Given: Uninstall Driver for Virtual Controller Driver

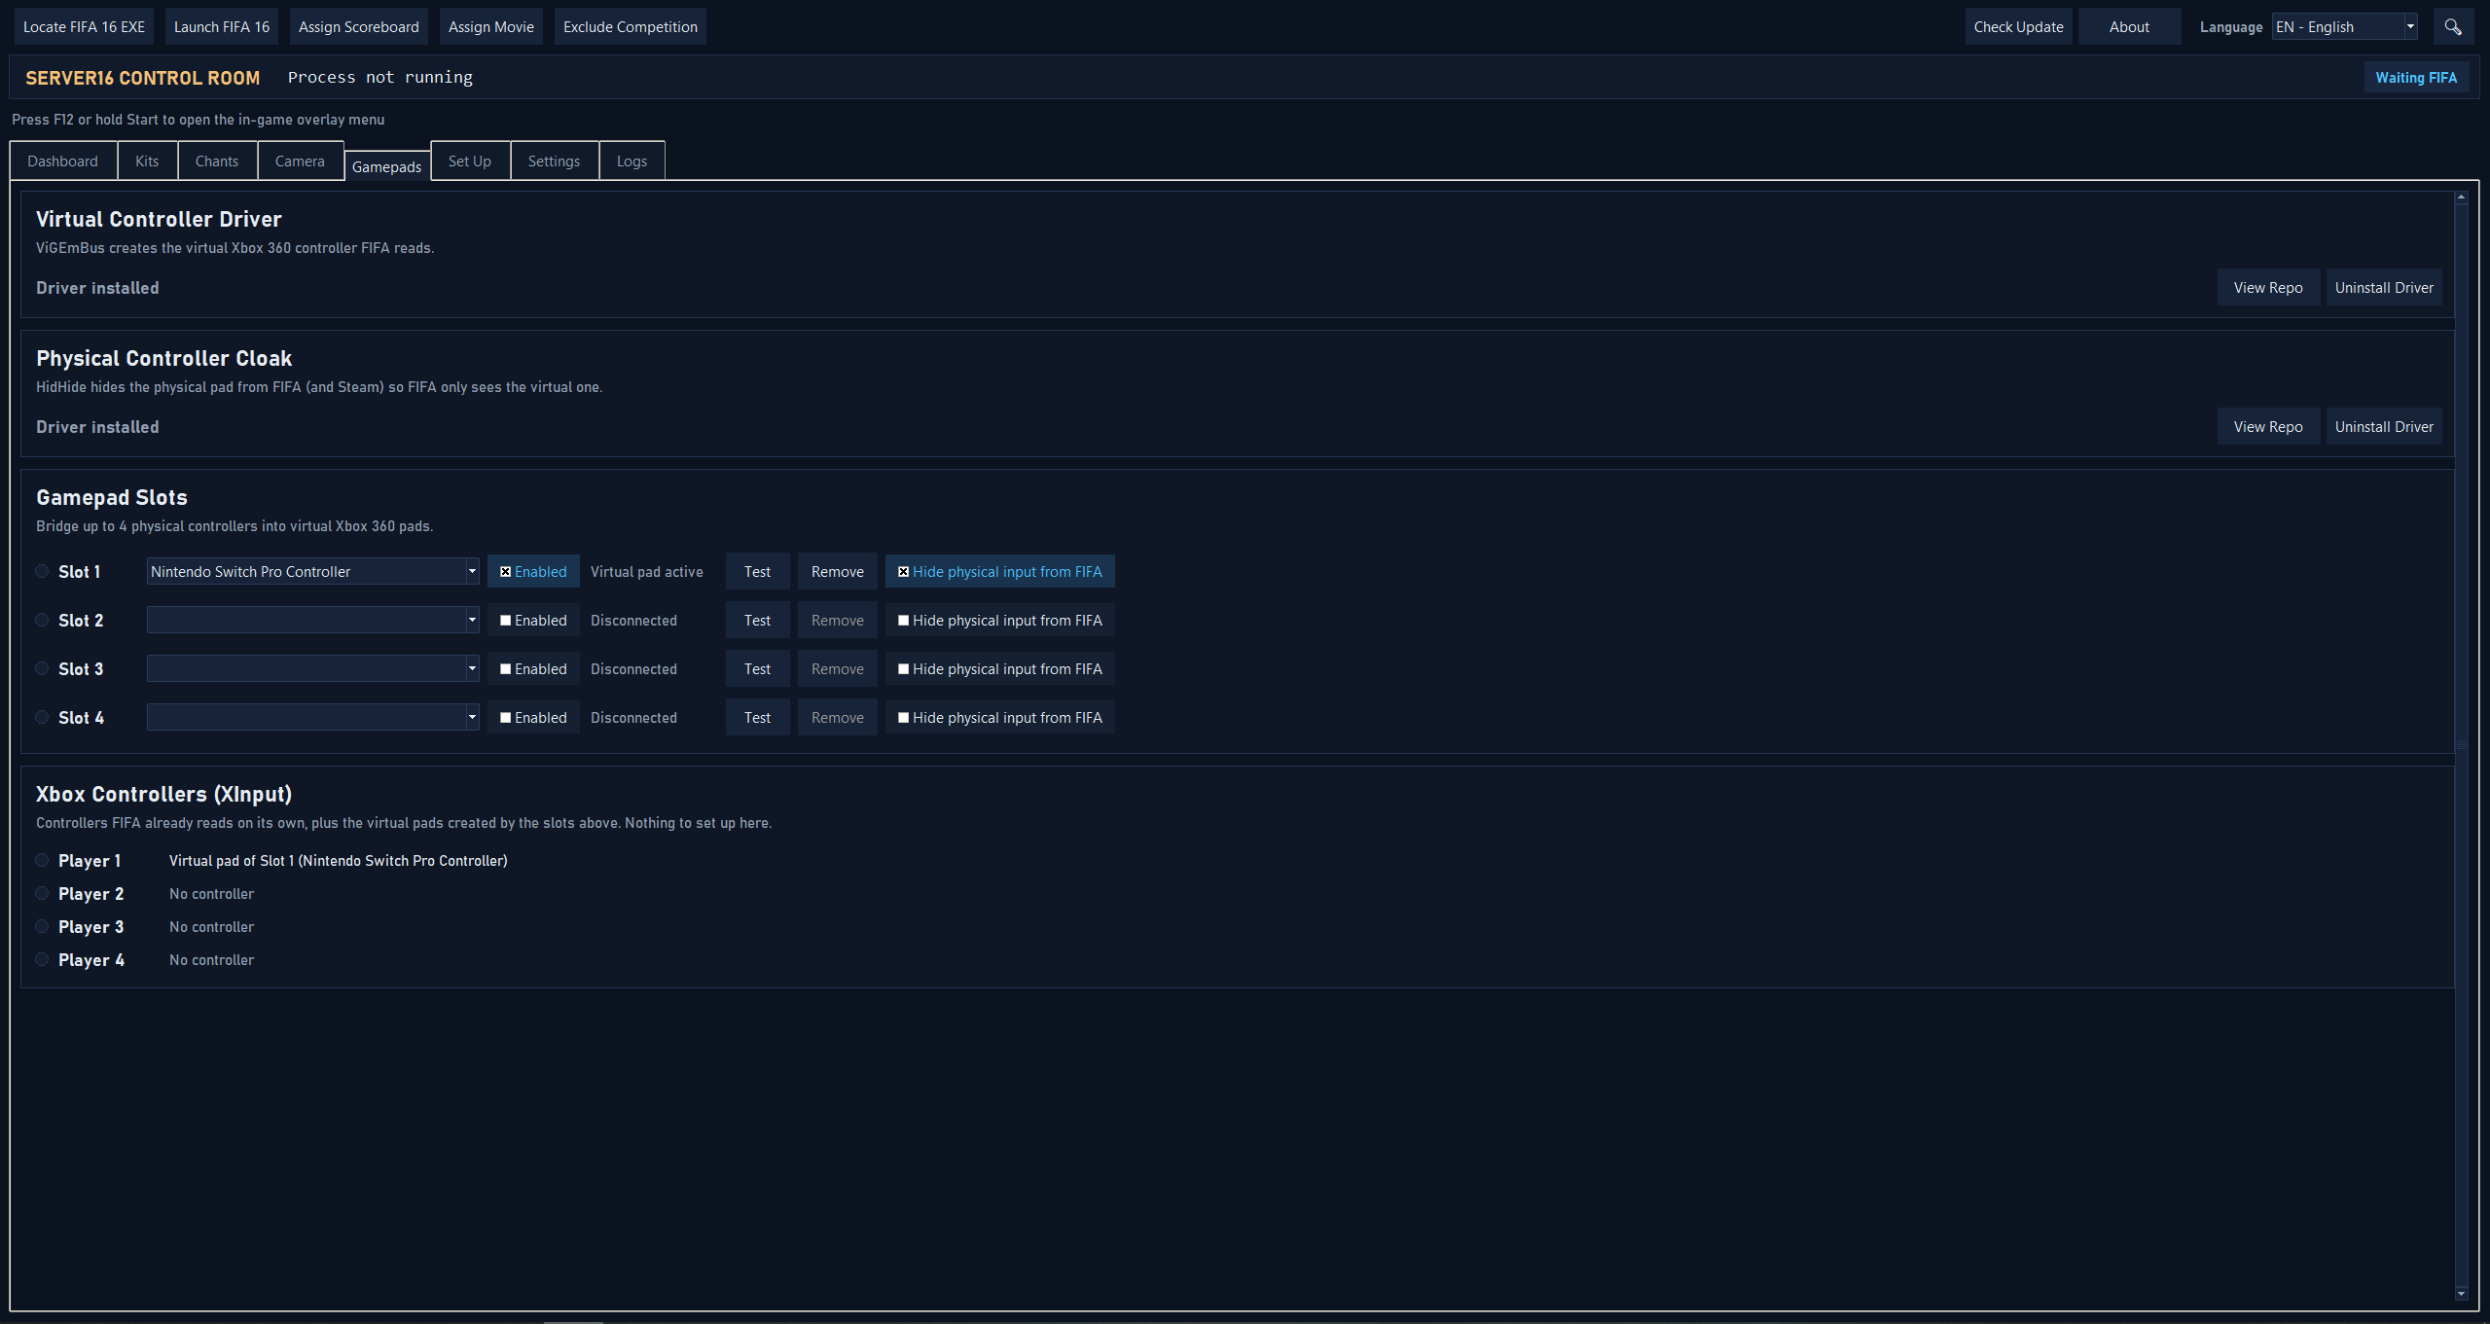Looking at the screenshot, I should (x=2384, y=288).
